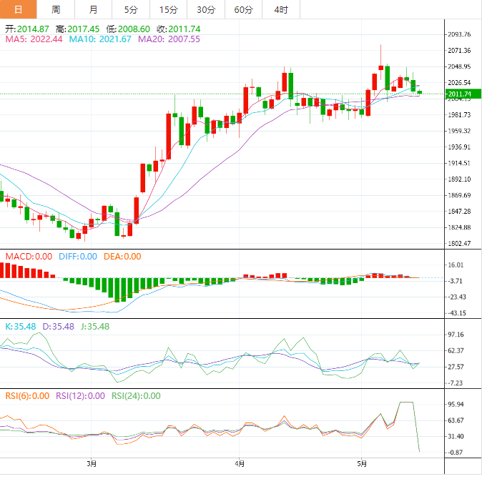Image resolution: width=482 pixels, height=479 pixels.
Task: Click the 31.40 RSI axis label
Action: pyautogui.click(x=456, y=436)
